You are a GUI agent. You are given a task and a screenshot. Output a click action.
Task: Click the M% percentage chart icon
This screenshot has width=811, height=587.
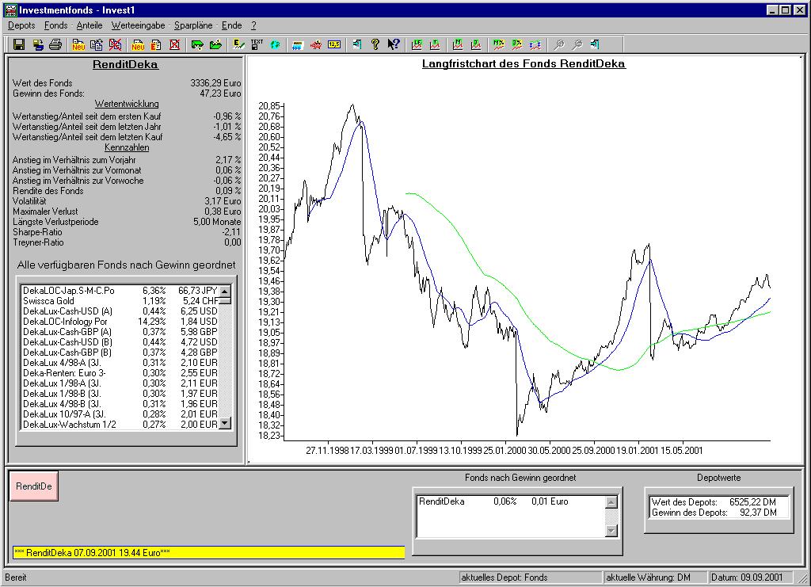point(499,44)
